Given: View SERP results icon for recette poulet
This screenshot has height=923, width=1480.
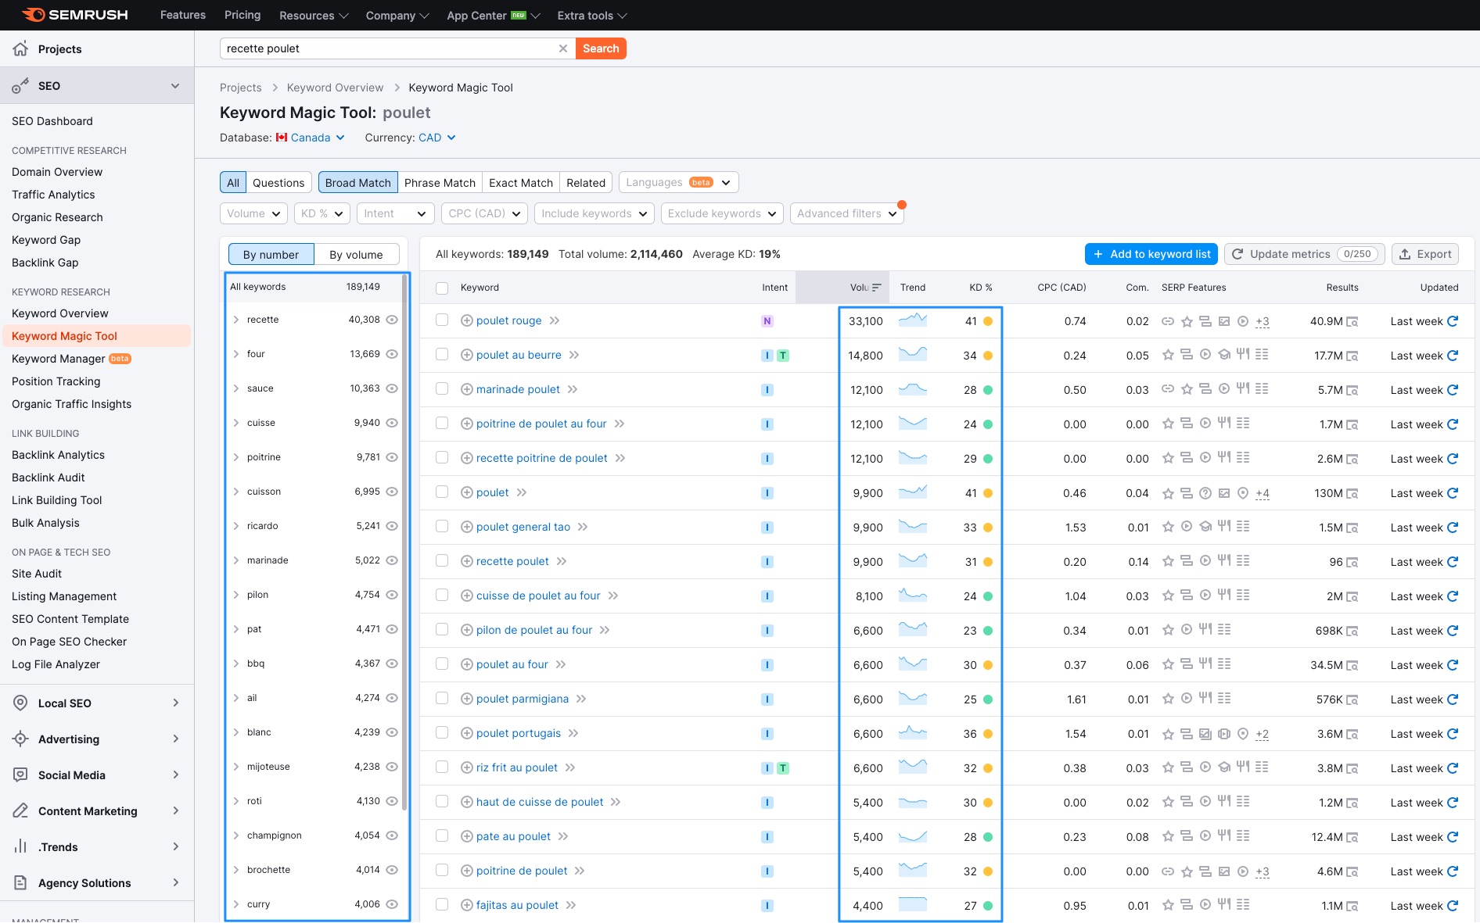Looking at the screenshot, I should click(x=1352, y=562).
